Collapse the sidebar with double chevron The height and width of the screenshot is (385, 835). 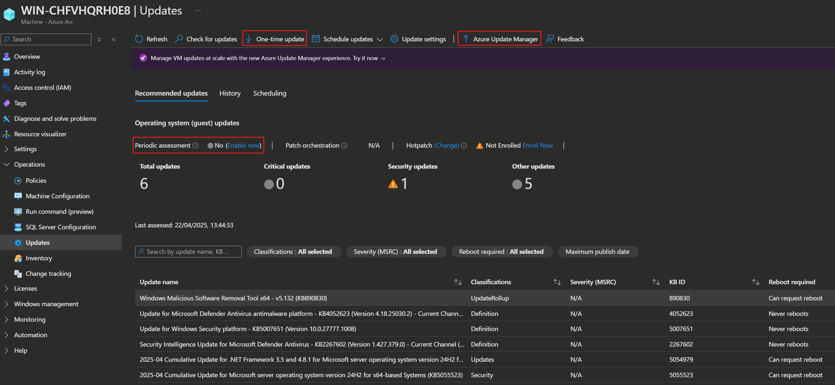pos(114,39)
